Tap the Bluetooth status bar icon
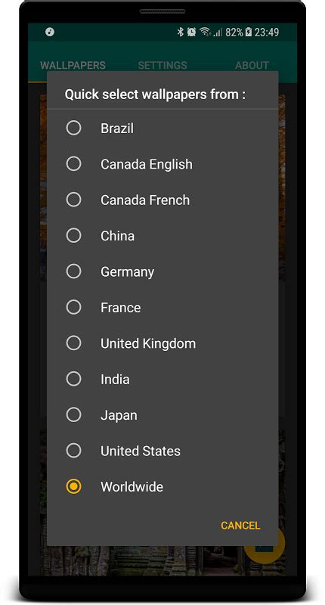This screenshot has width=325, height=605. 180,32
